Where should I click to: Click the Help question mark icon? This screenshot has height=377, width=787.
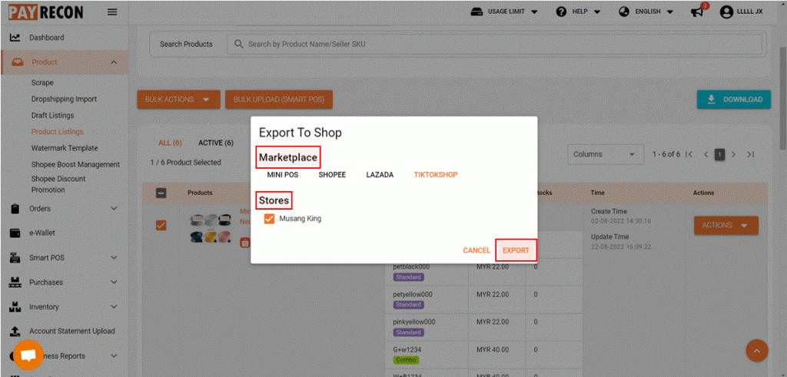tap(561, 12)
